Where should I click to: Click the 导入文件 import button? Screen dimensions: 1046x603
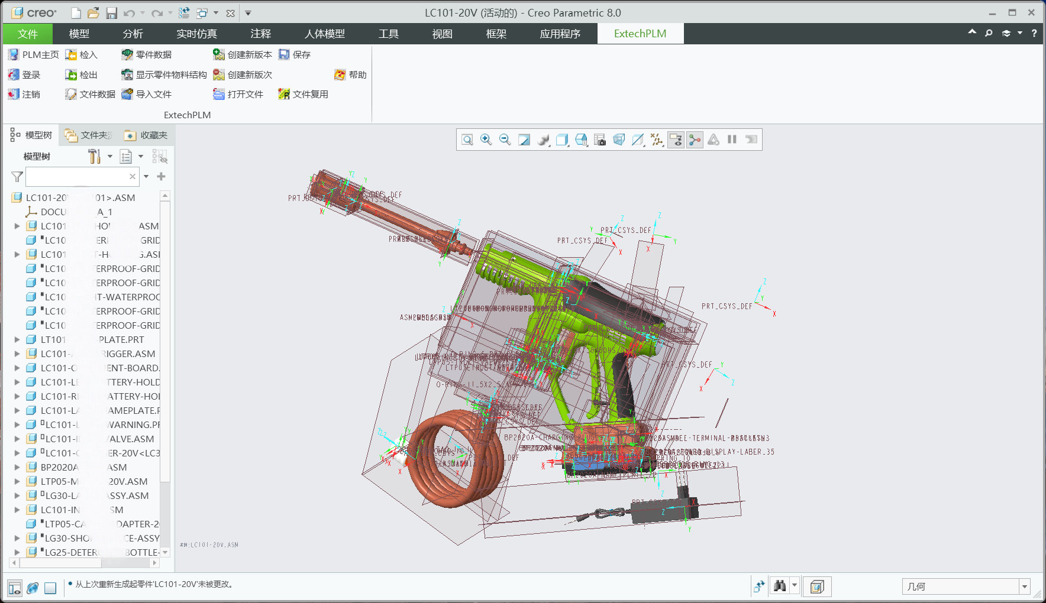coord(146,95)
